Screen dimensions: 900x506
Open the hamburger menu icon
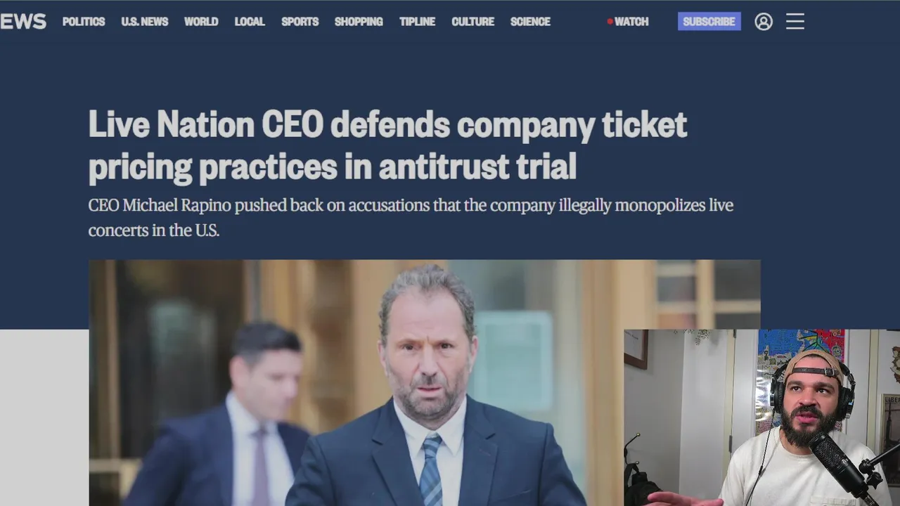[795, 22]
